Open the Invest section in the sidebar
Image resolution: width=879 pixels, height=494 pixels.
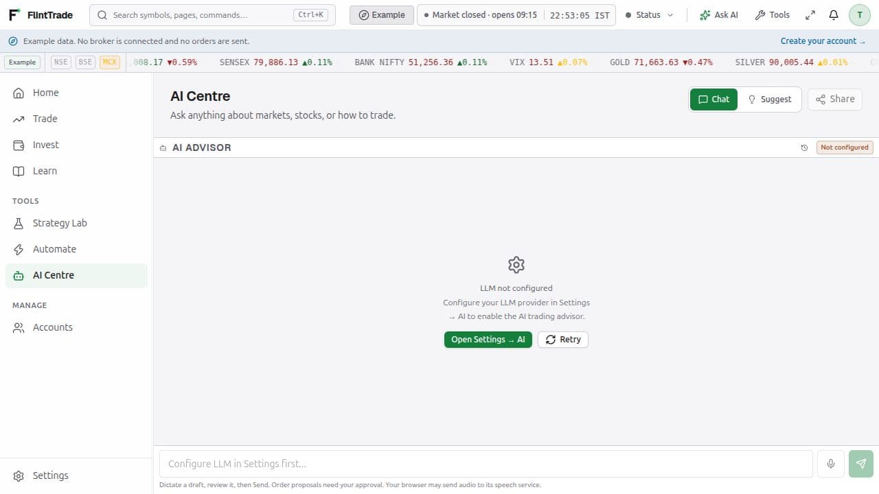(76, 145)
